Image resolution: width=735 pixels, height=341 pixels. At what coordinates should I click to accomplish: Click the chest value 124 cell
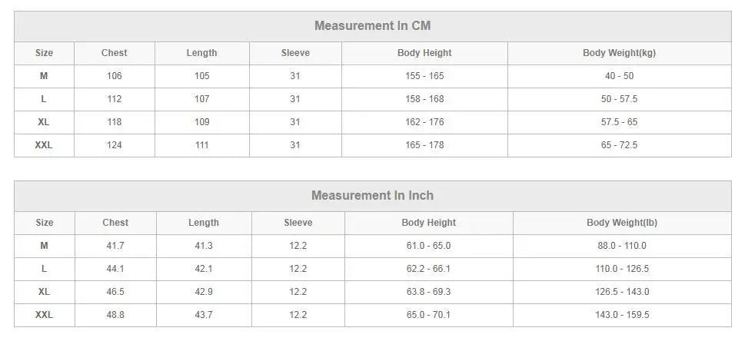(114, 145)
